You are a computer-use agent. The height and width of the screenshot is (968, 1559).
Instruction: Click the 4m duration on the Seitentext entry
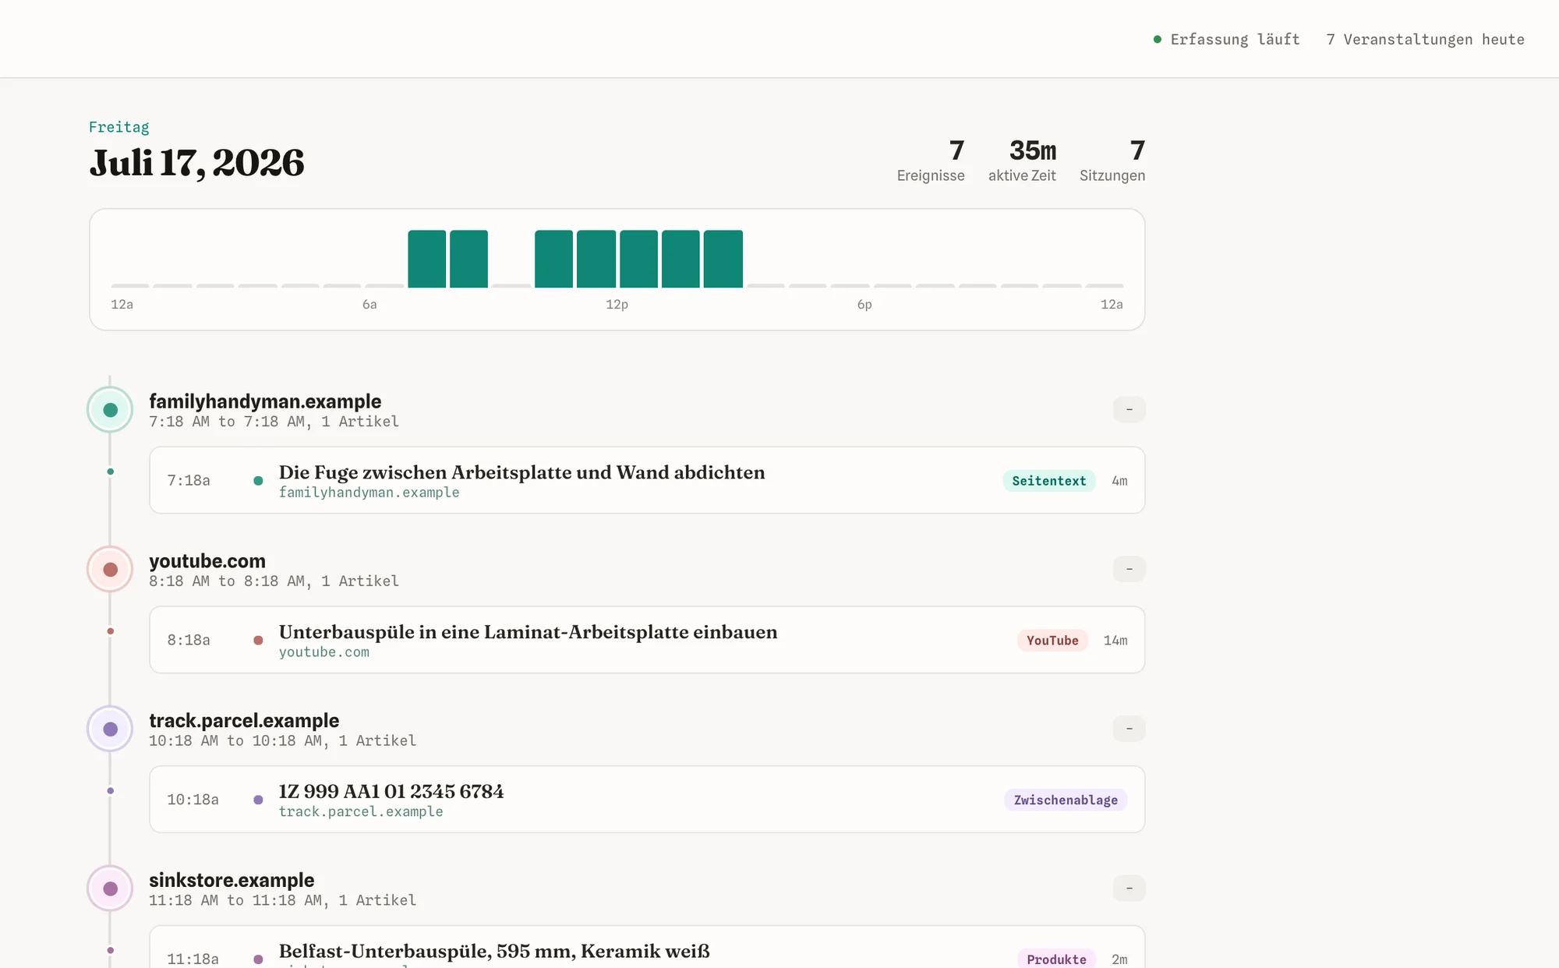coord(1119,481)
